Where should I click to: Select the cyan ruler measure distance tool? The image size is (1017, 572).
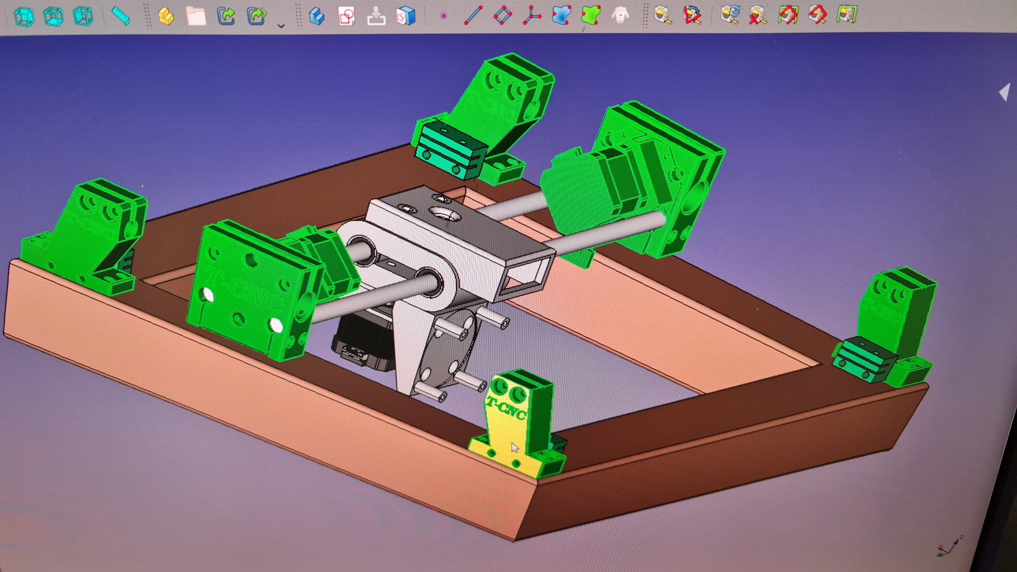pos(121,16)
